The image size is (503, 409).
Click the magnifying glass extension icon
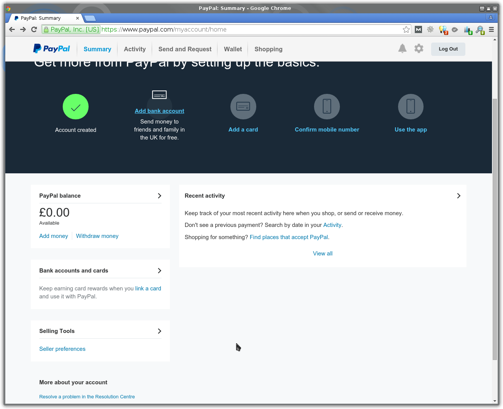(x=480, y=30)
